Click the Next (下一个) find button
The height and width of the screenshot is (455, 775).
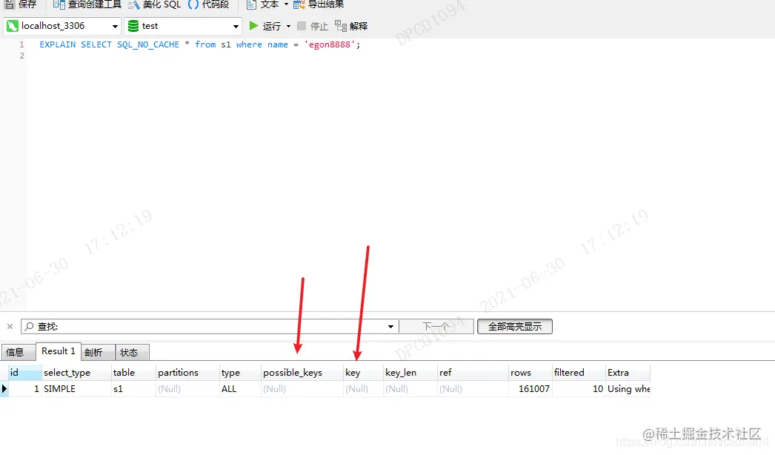(436, 326)
